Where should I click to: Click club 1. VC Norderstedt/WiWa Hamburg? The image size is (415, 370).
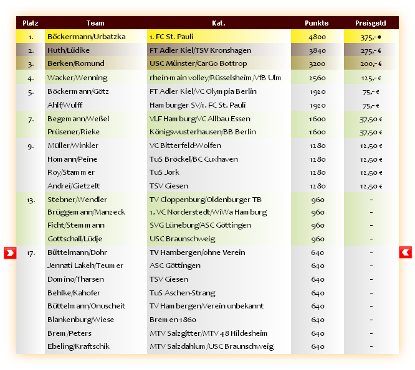(208, 213)
